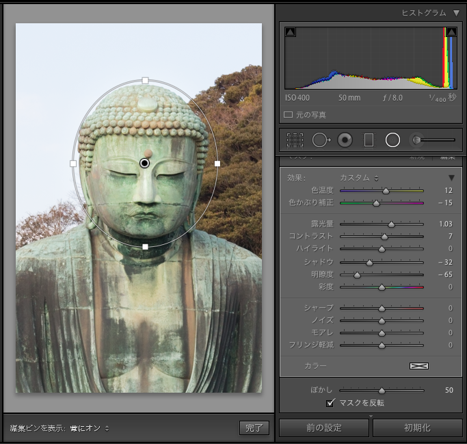The image size is (467, 444).
Task: Click the top handle of radial ellipse
Action: pos(145,81)
